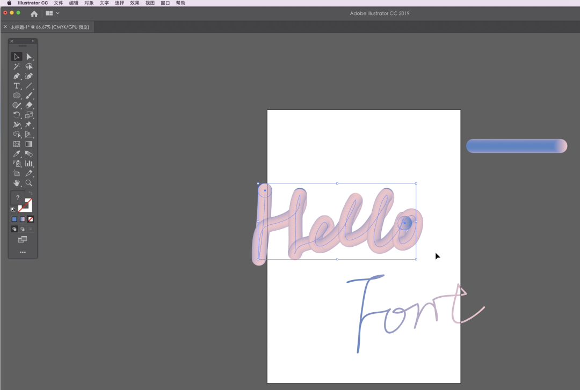Select the Magic Wand tool
Screen dimensions: 580x390
tap(17, 67)
